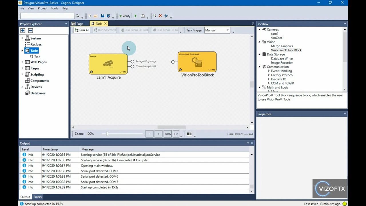Open the Project menu
Viewport: 366px width, 206px height.
click(x=43, y=8)
